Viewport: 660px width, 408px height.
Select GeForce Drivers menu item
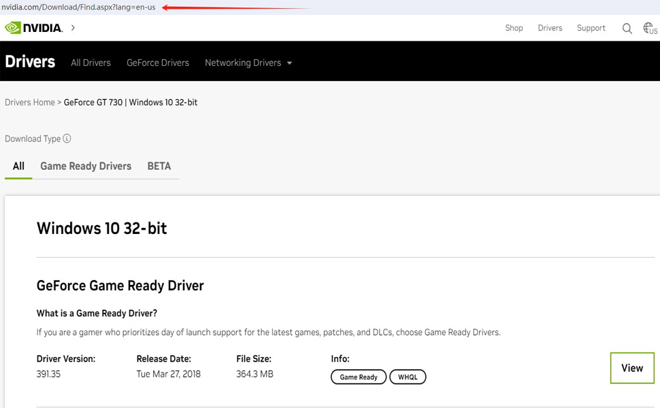click(158, 63)
